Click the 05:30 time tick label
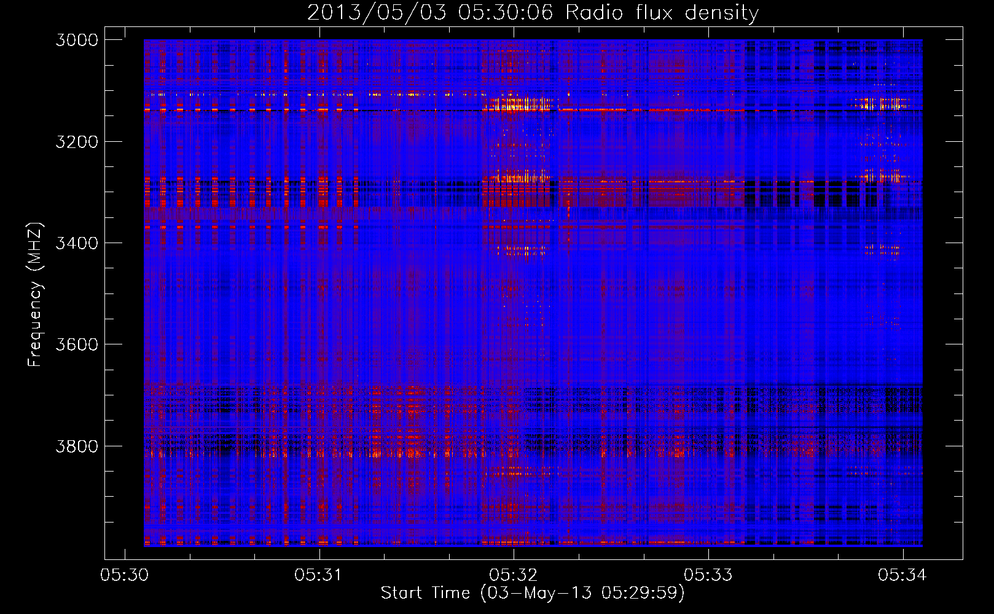Image resolution: width=994 pixels, height=614 pixels. coord(125,575)
